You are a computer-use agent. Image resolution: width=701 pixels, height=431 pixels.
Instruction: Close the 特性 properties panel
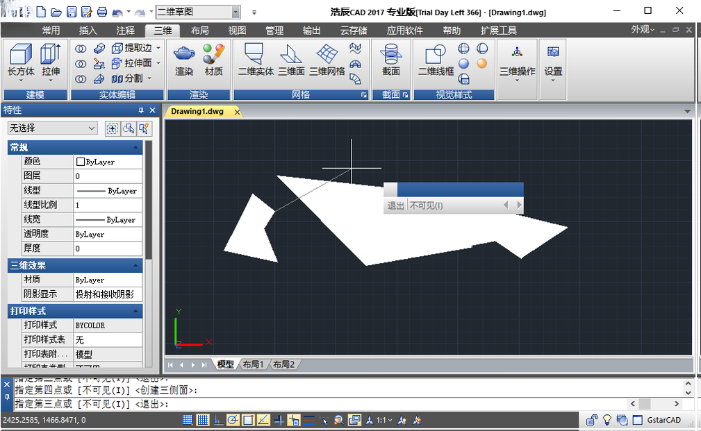[x=152, y=110]
